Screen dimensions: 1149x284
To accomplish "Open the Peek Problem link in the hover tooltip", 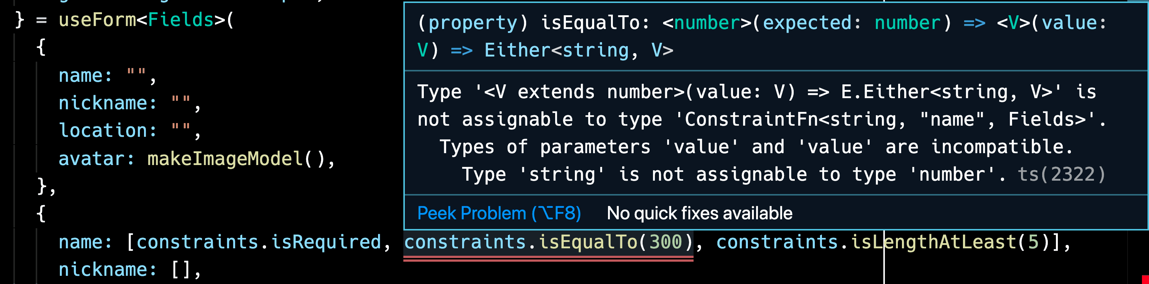I will (x=499, y=213).
